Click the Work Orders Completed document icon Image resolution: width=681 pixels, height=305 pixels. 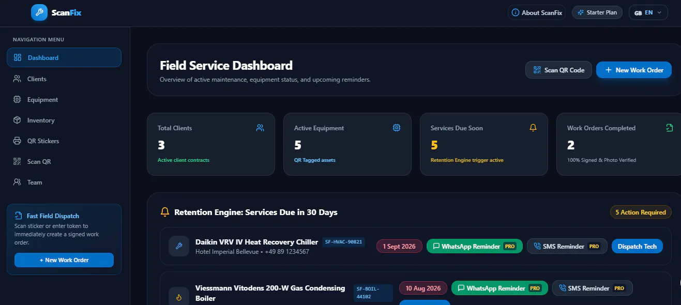point(670,128)
